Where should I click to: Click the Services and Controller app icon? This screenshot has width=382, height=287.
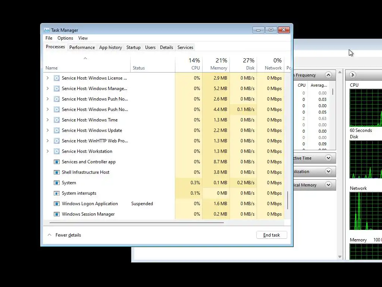57,162
